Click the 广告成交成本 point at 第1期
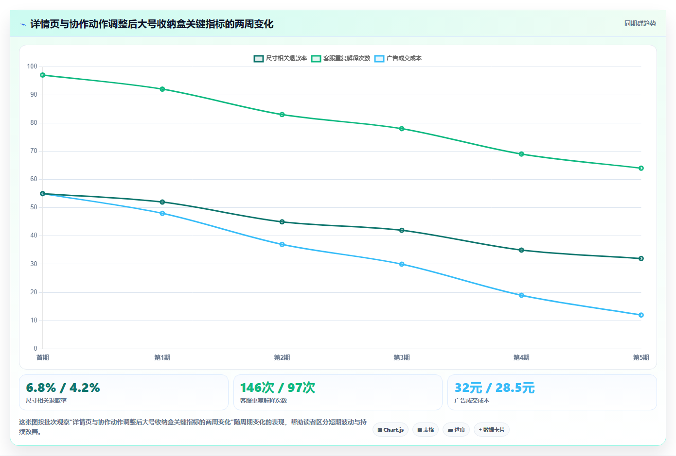 click(162, 213)
